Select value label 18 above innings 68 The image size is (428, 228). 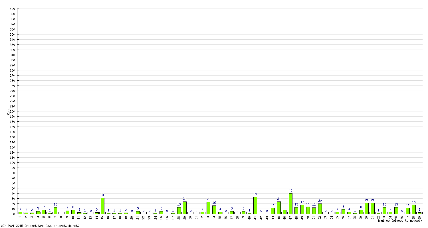click(x=414, y=202)
